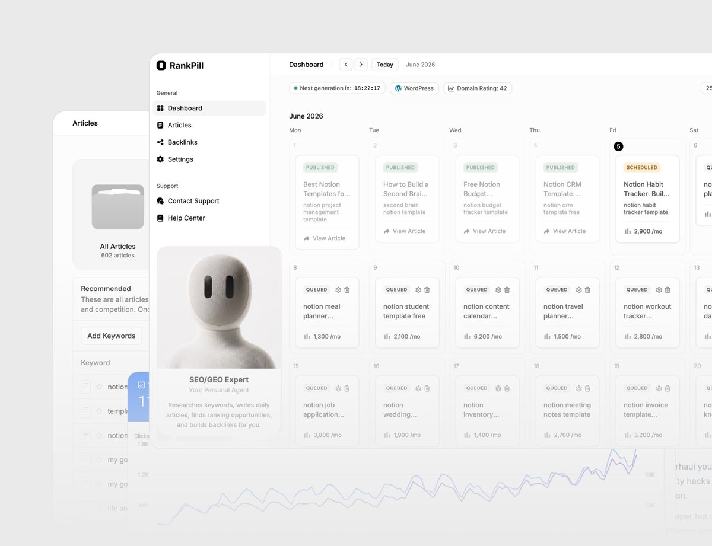This screenshot has width=712, height=546.
Task: Open settings gear on notion meal planner card
Action: [338, 290]
